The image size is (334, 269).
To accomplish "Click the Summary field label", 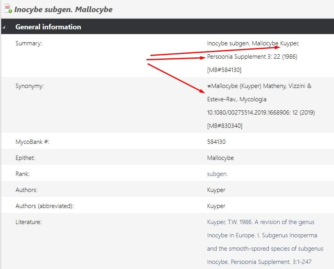I will pos(29,43).
